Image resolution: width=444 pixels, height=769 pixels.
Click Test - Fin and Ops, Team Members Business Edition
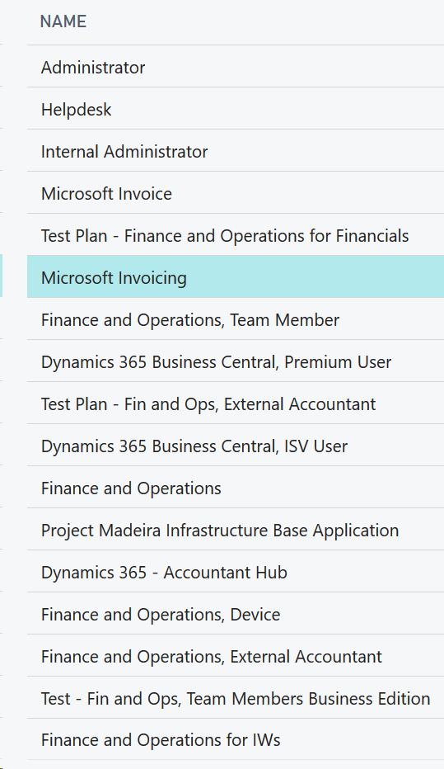coord(236,698)
